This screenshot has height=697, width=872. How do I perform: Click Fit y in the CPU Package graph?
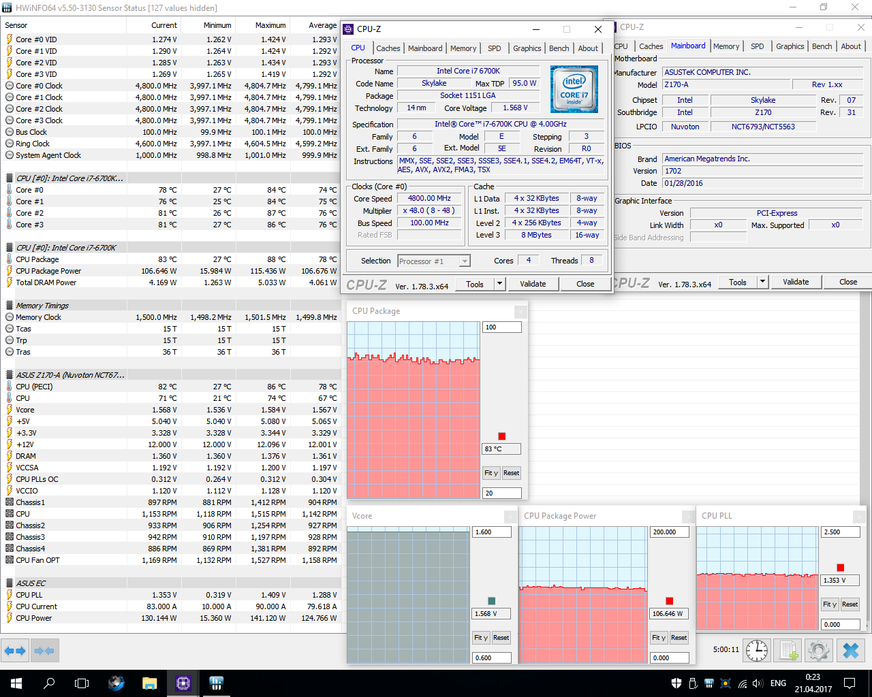pos(491,473)
